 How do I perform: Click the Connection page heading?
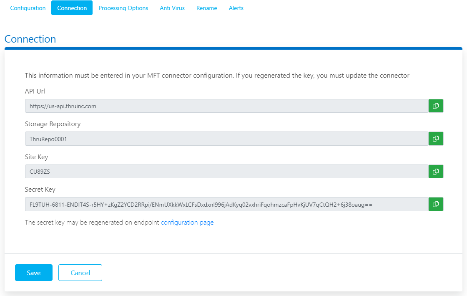pyautogui.click(x=30, y=39)
